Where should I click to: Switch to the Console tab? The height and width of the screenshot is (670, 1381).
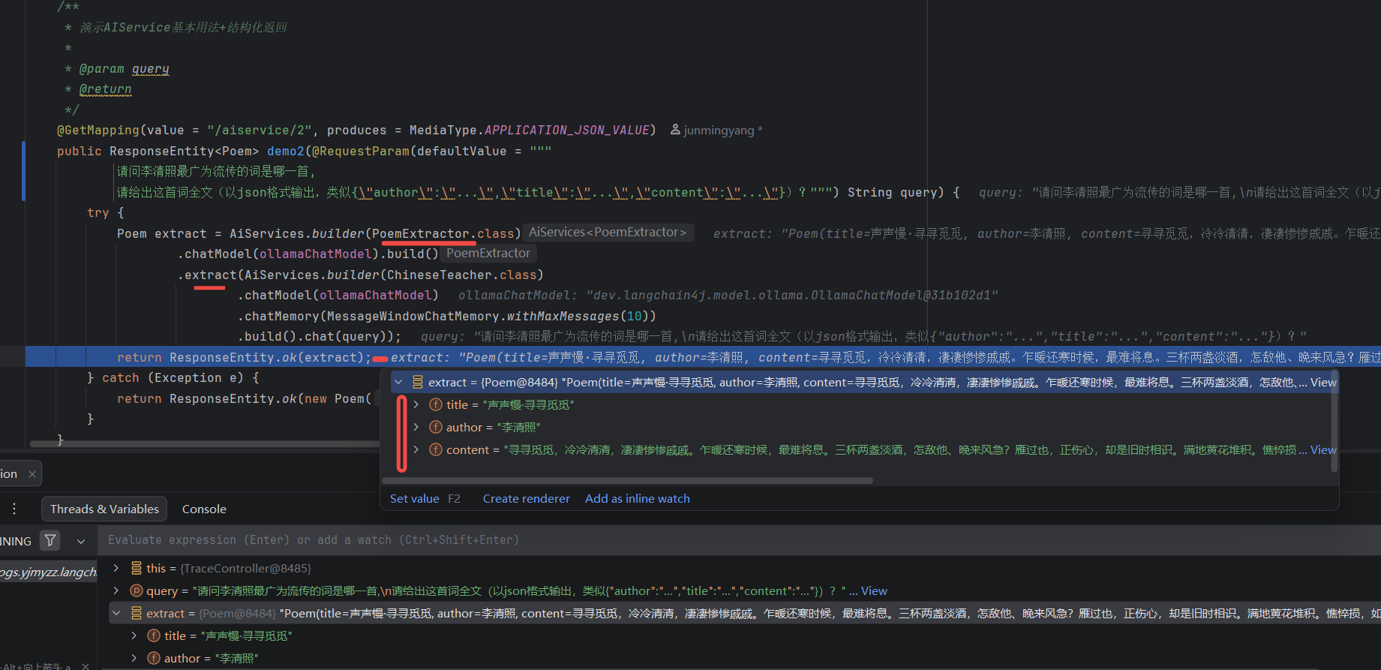pyautogui.click(x=204, y=509)
